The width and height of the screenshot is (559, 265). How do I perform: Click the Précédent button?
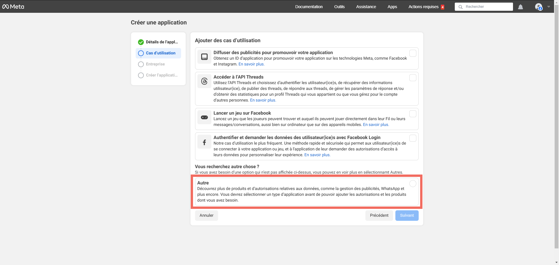[379, 216]
